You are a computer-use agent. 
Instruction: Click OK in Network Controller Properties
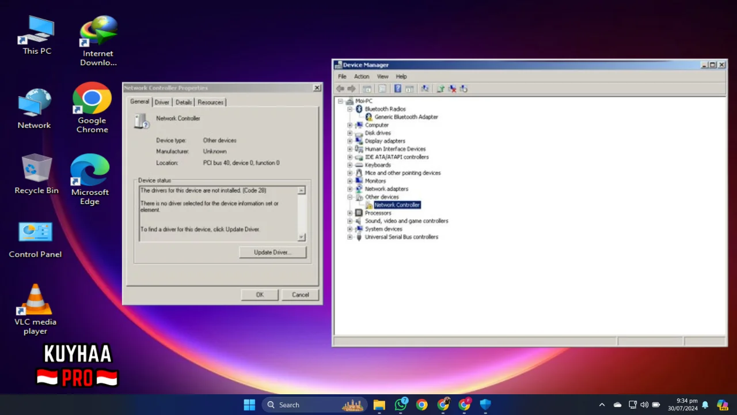(x=260, y=295)
